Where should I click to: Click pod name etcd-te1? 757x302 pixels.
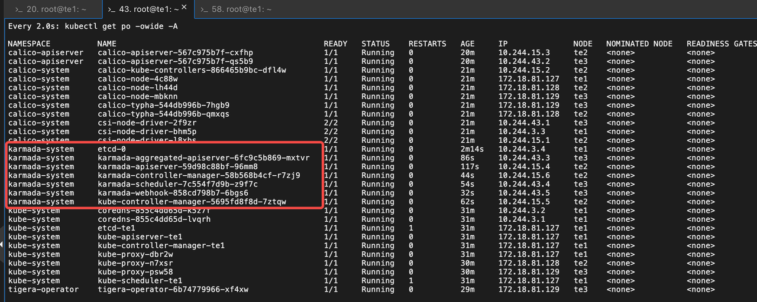pos(116,228)
